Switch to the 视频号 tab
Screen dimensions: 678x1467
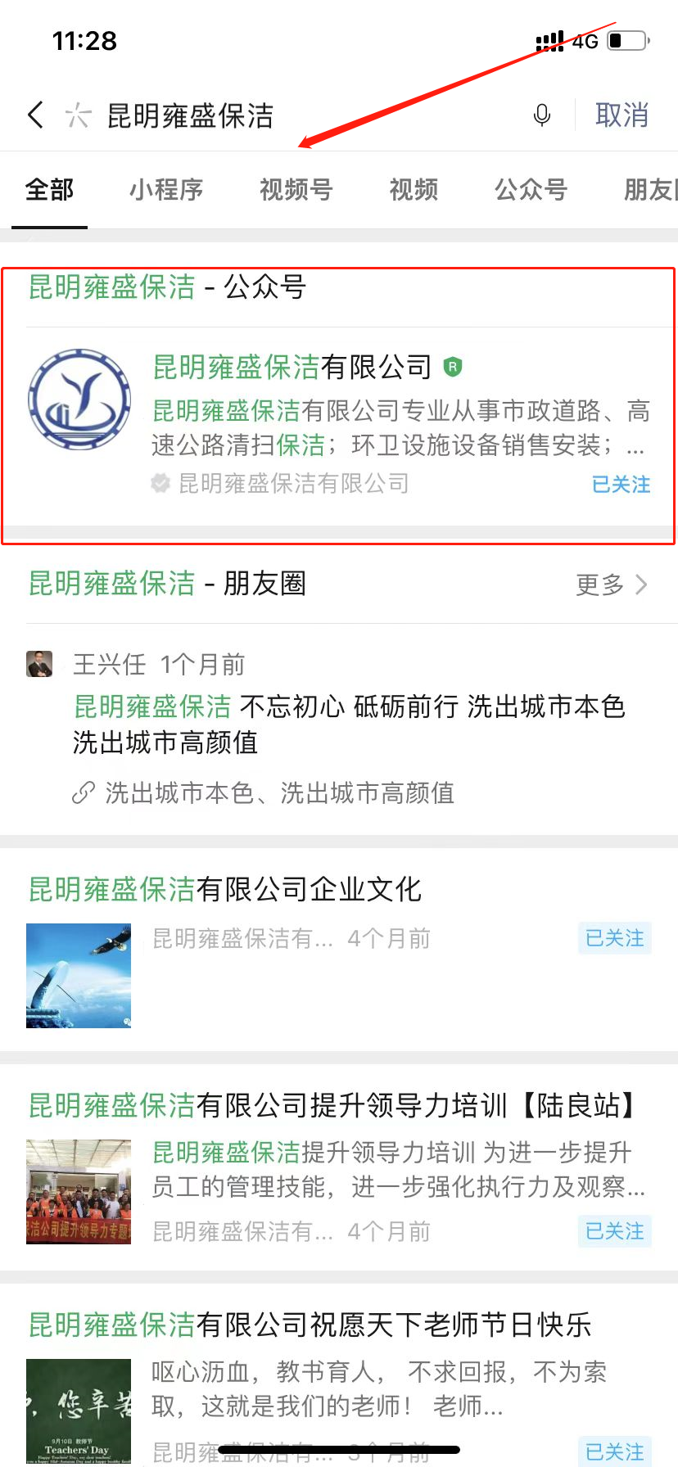tap(296, 189)
